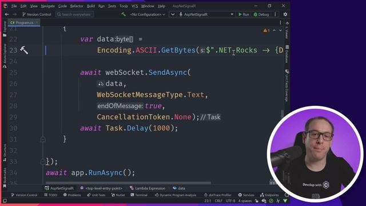The image size is (366, 206).
Task: Click Lambda Expression breadcrumb
Action: pyautogui.click(x=148, y=188)
